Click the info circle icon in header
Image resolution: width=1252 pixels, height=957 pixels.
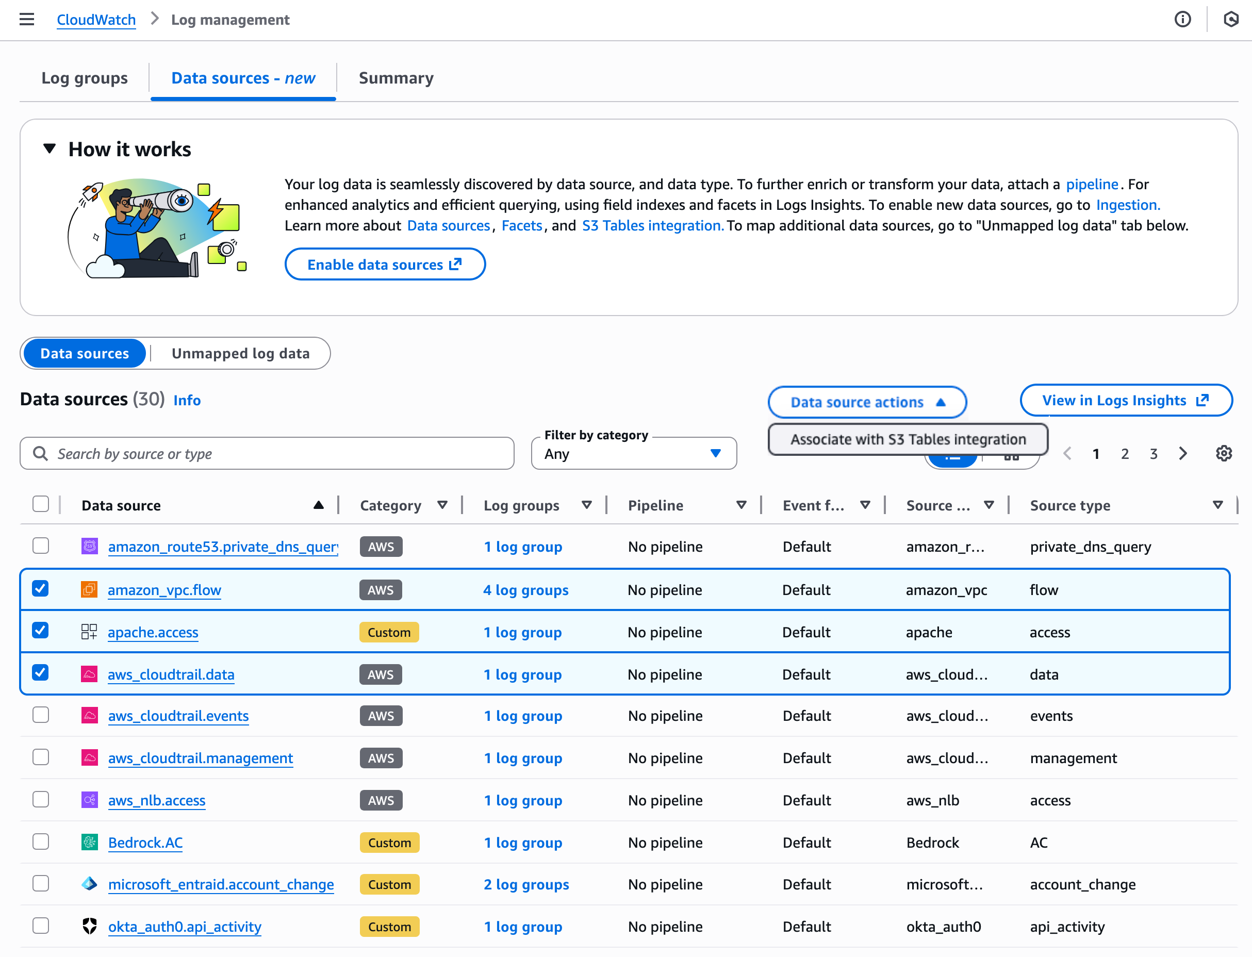[x=1182, y=20]
